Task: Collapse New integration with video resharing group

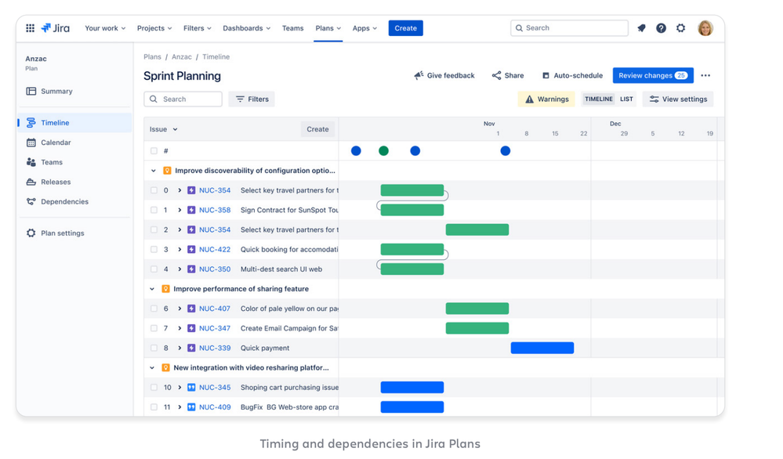Action: pyautogui.click(x=152, y=367)
